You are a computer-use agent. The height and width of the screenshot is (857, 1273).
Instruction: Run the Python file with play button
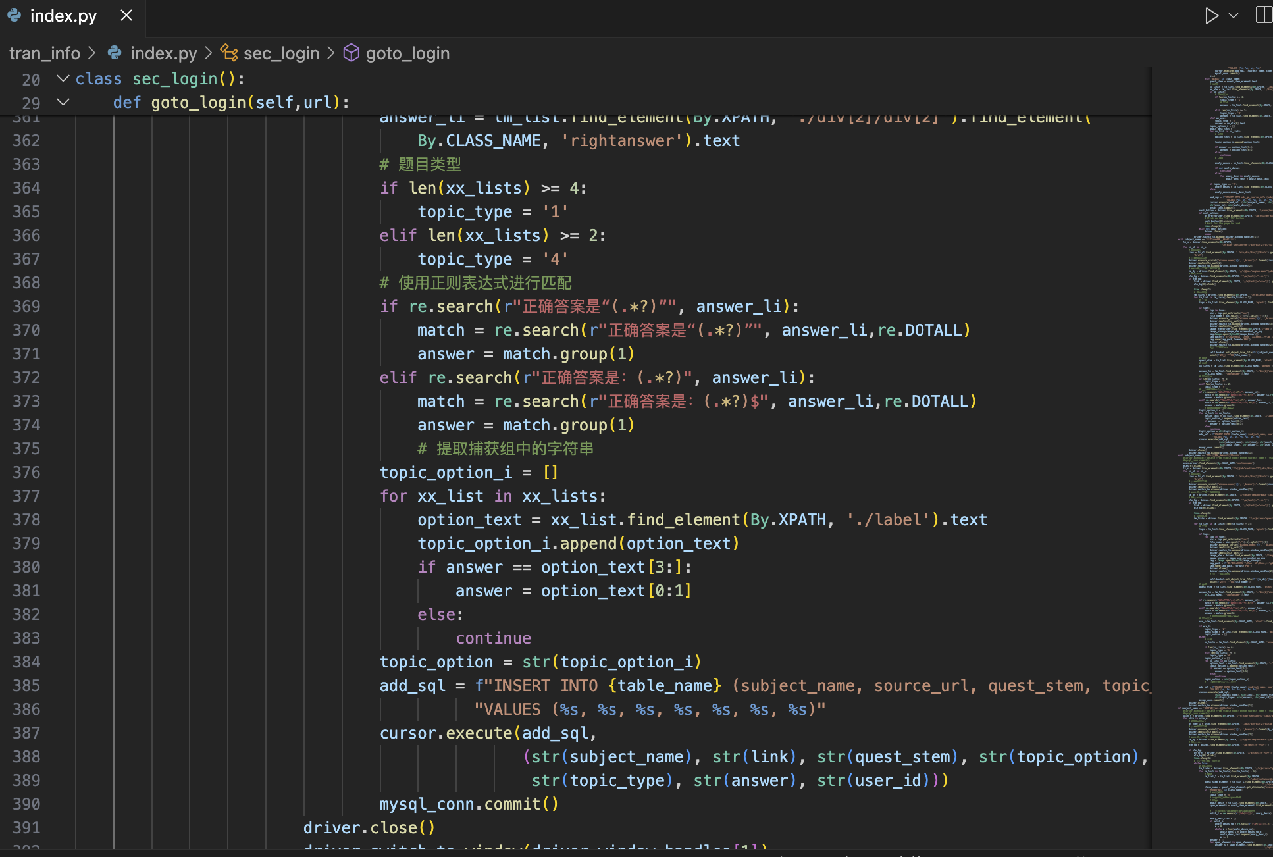1211,15
